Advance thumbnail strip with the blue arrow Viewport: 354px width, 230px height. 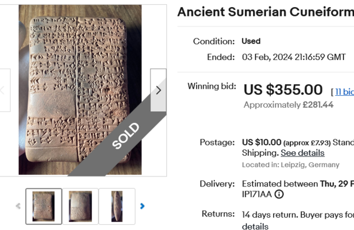point(142,206)
